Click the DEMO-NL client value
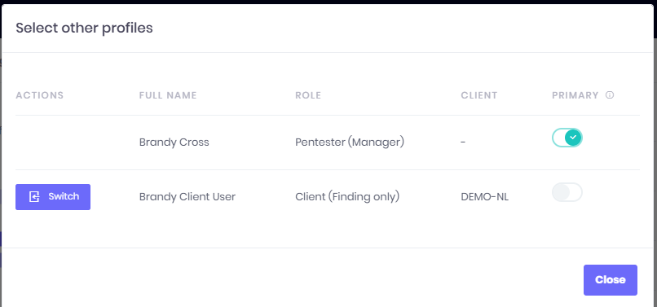 click(x=485, y=197)
